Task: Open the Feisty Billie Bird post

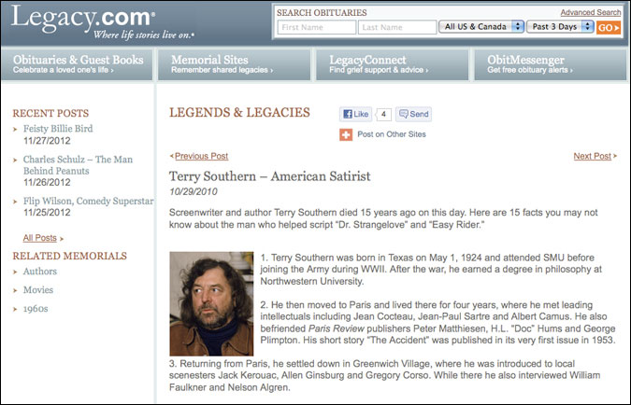Action: coord(58,128)
